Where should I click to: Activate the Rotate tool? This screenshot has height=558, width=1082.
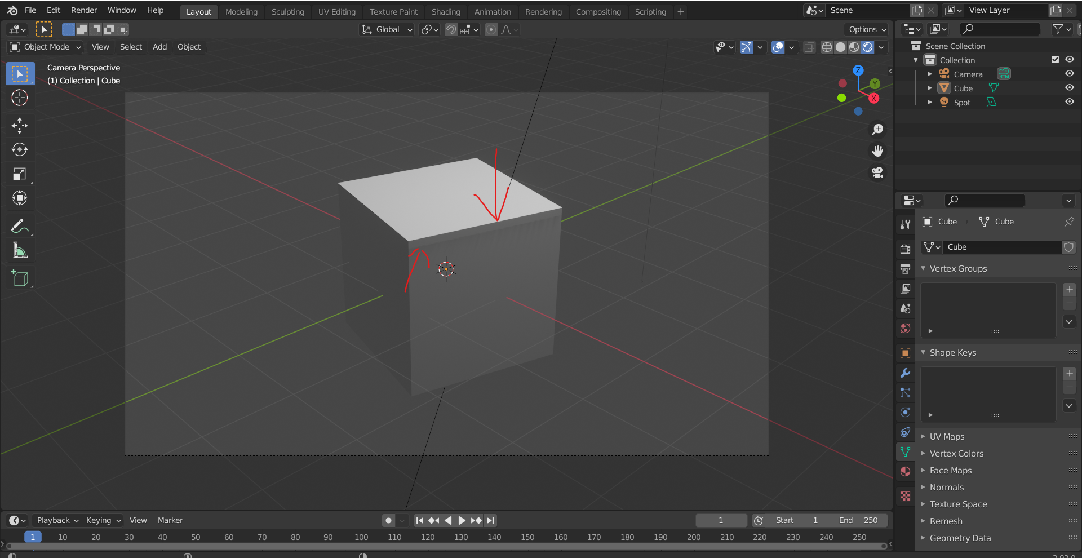click(20, 149)
